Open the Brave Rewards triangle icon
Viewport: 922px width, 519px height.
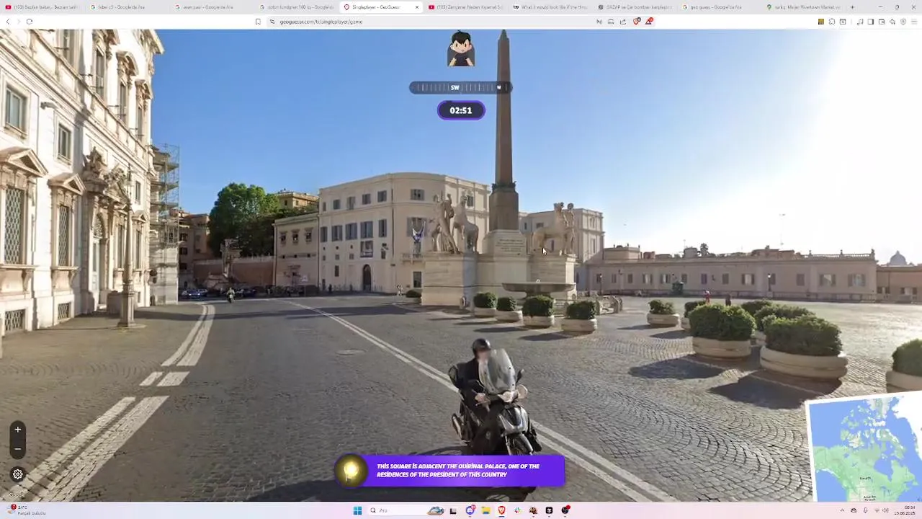point(649,22)
